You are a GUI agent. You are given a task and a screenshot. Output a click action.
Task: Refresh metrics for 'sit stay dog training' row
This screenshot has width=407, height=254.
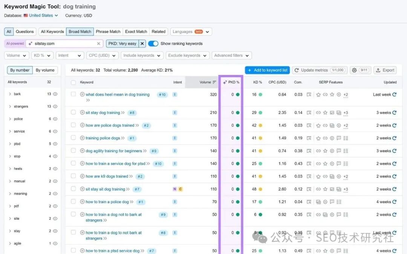pyautogui.click(x=394, y=113)
